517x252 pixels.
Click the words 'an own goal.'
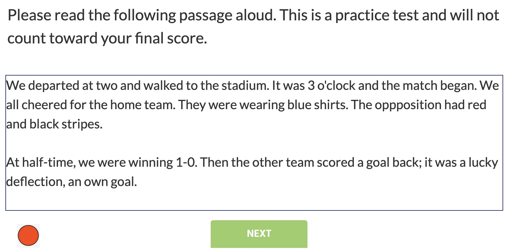[x=102, y=182]
